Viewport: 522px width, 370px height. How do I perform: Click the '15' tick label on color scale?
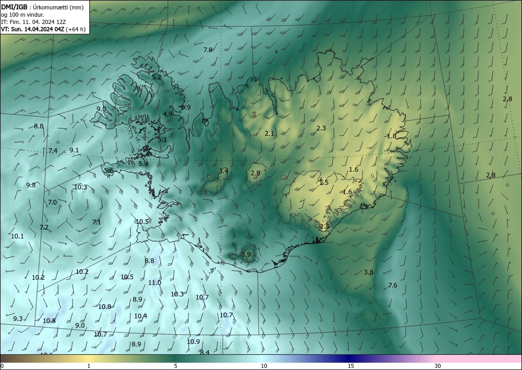351,366
